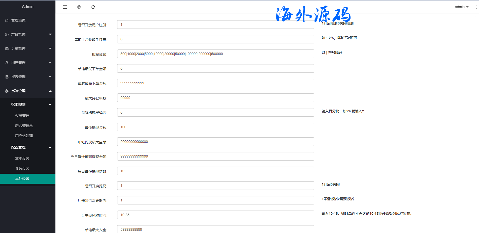Click the layers icon beside 订单管理
The width and height of the screenshot is (479, 233).
click(7, 48)
